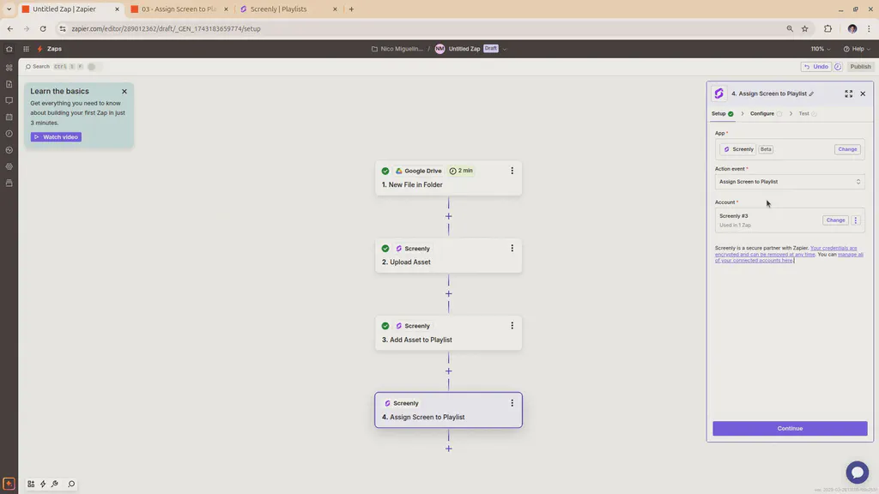
Task: Open the three-dot menu beside Account Change
Action: pos(855,220)
